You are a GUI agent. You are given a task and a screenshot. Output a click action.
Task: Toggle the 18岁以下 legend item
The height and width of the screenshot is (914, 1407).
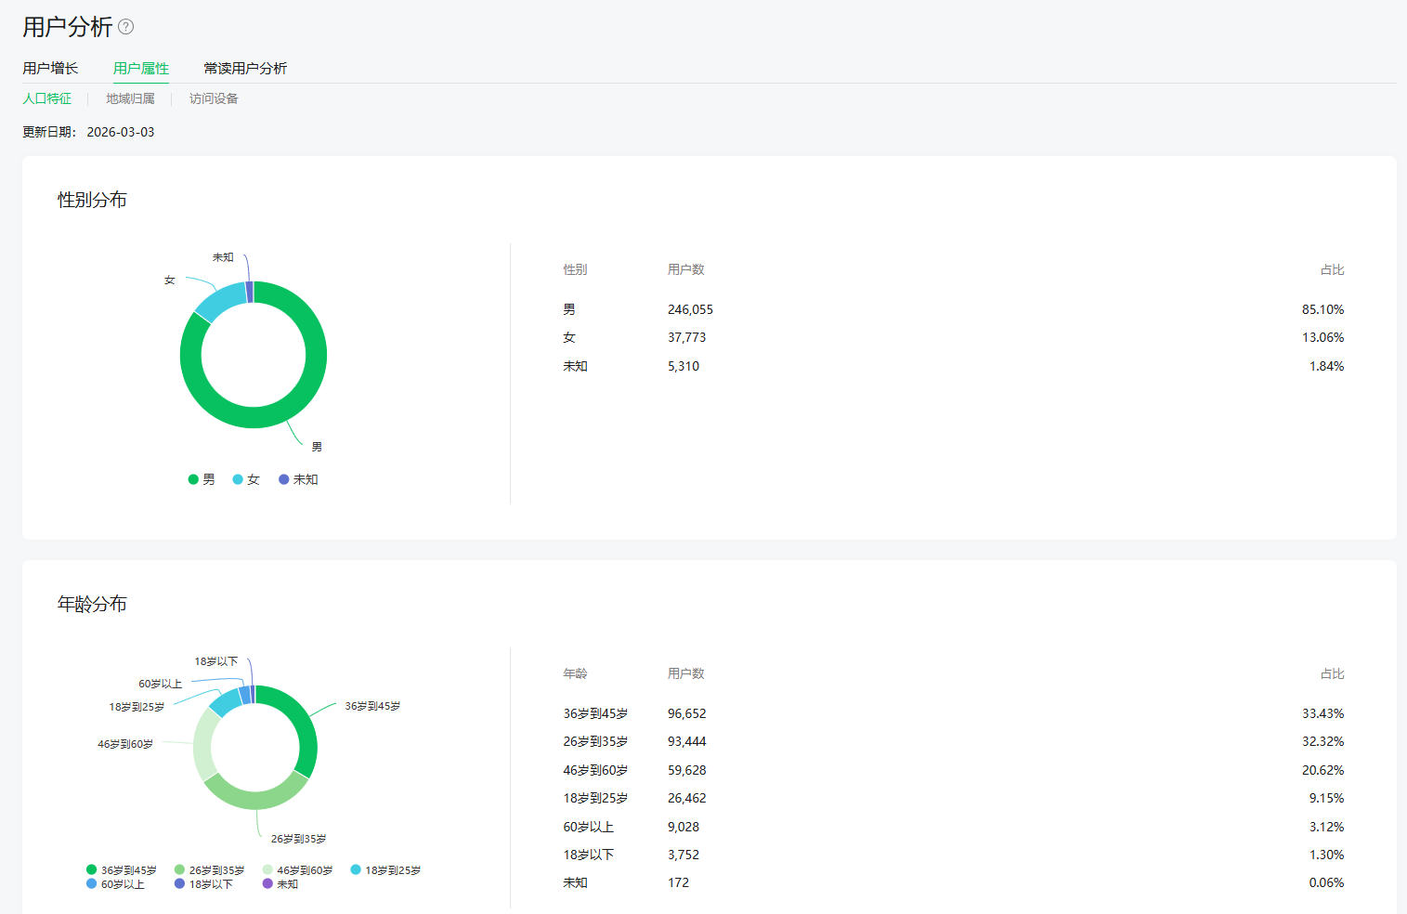(x=203, y=884)
